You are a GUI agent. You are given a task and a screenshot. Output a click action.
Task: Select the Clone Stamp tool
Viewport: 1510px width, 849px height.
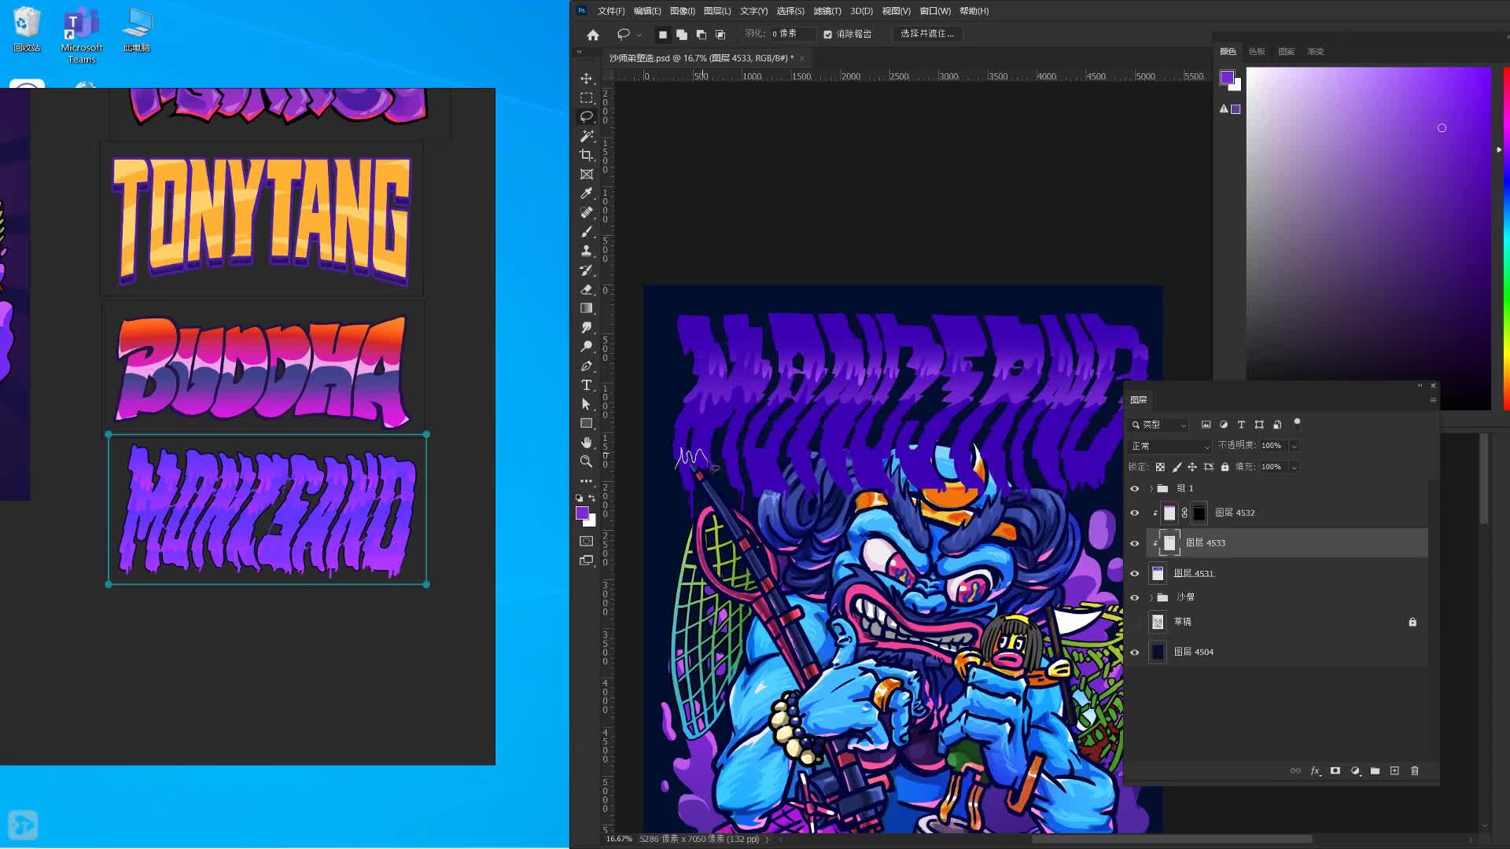[586, 251]
